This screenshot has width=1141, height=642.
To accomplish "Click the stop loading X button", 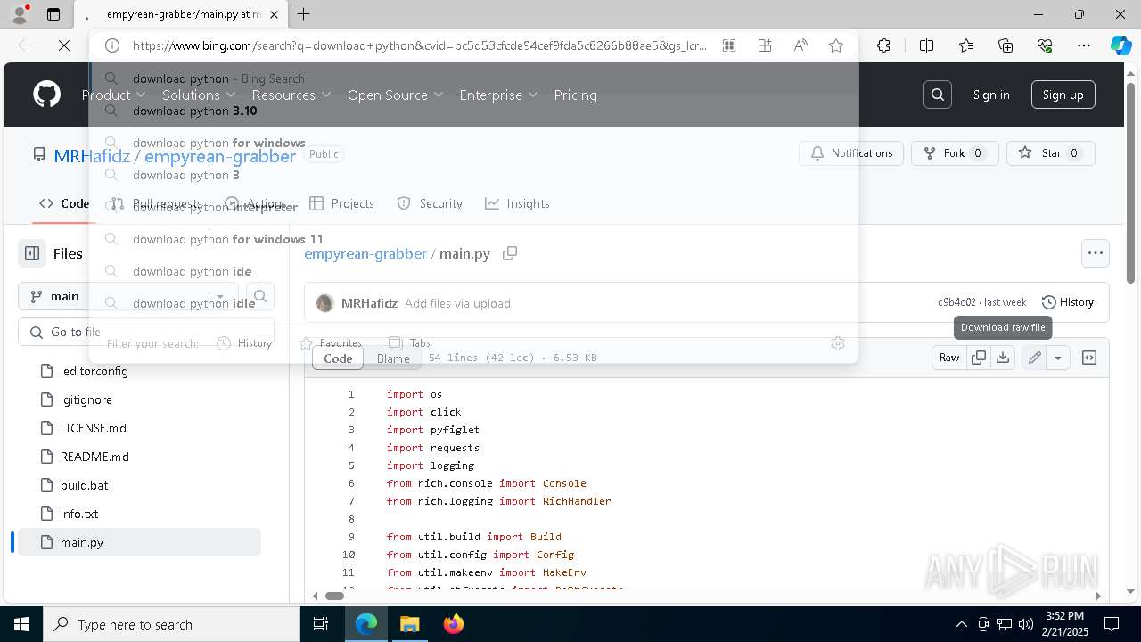I will [x=64, y=45].
